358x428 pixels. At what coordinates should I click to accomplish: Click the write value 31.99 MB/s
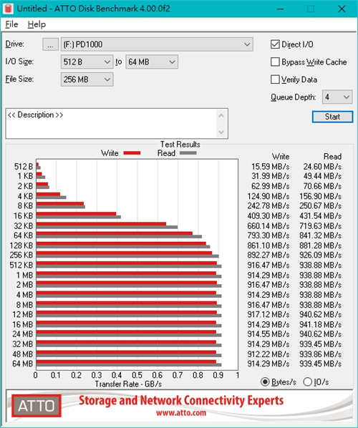click(x=270, y=176)
